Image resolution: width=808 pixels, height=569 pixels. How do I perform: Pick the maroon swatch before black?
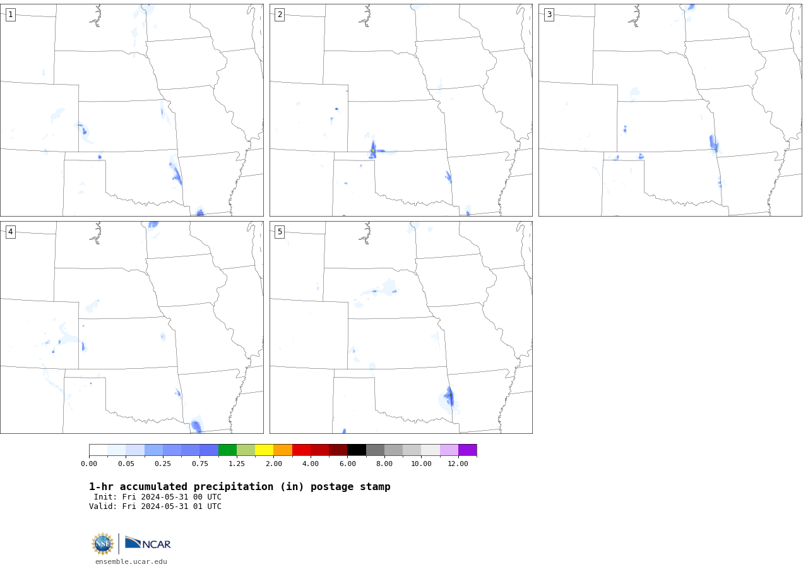(338, 450)
